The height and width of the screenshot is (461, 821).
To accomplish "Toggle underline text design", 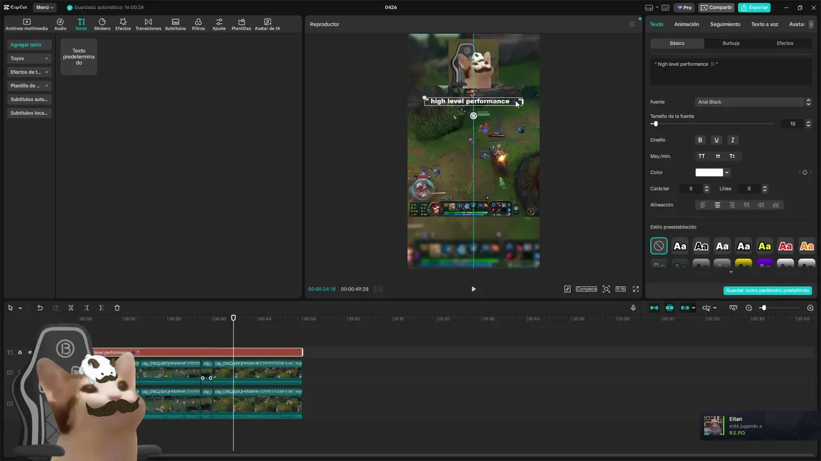I will click(x=716, y=140).
